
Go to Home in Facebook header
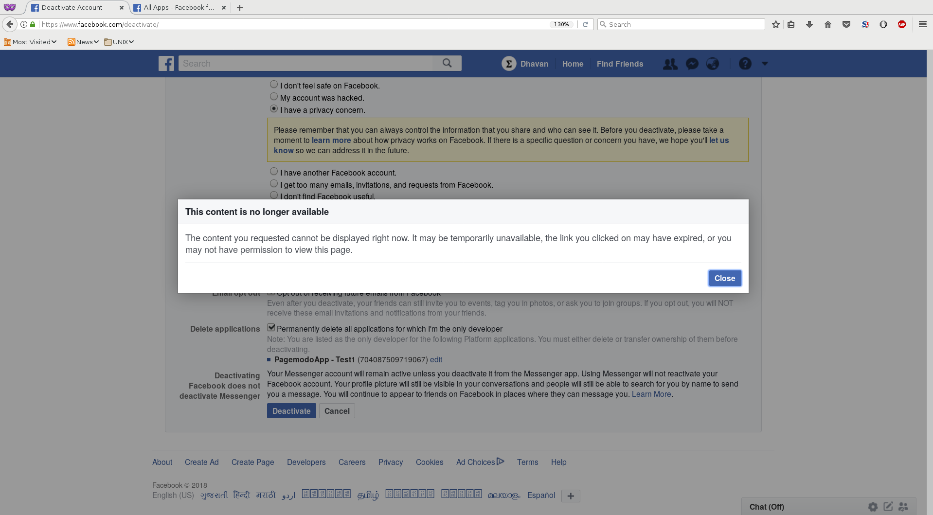point(573,64)
